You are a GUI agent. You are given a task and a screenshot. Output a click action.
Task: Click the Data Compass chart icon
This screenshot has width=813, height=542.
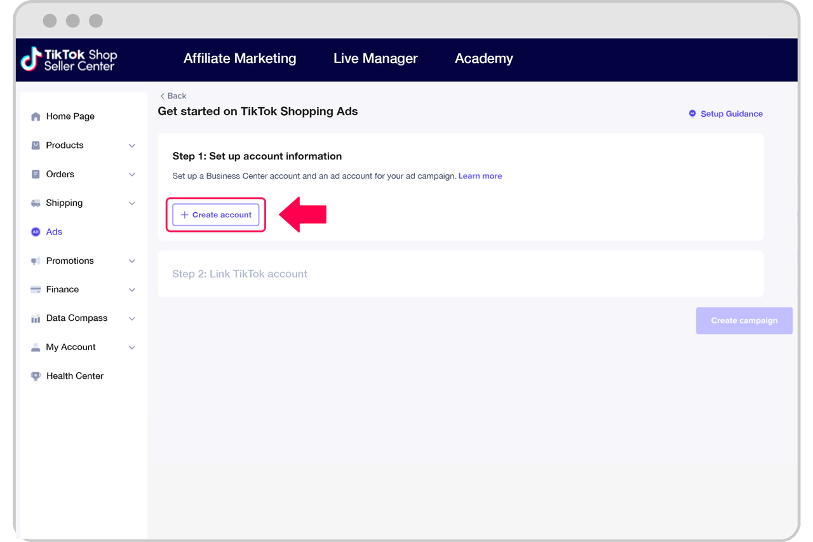point(36,318)
